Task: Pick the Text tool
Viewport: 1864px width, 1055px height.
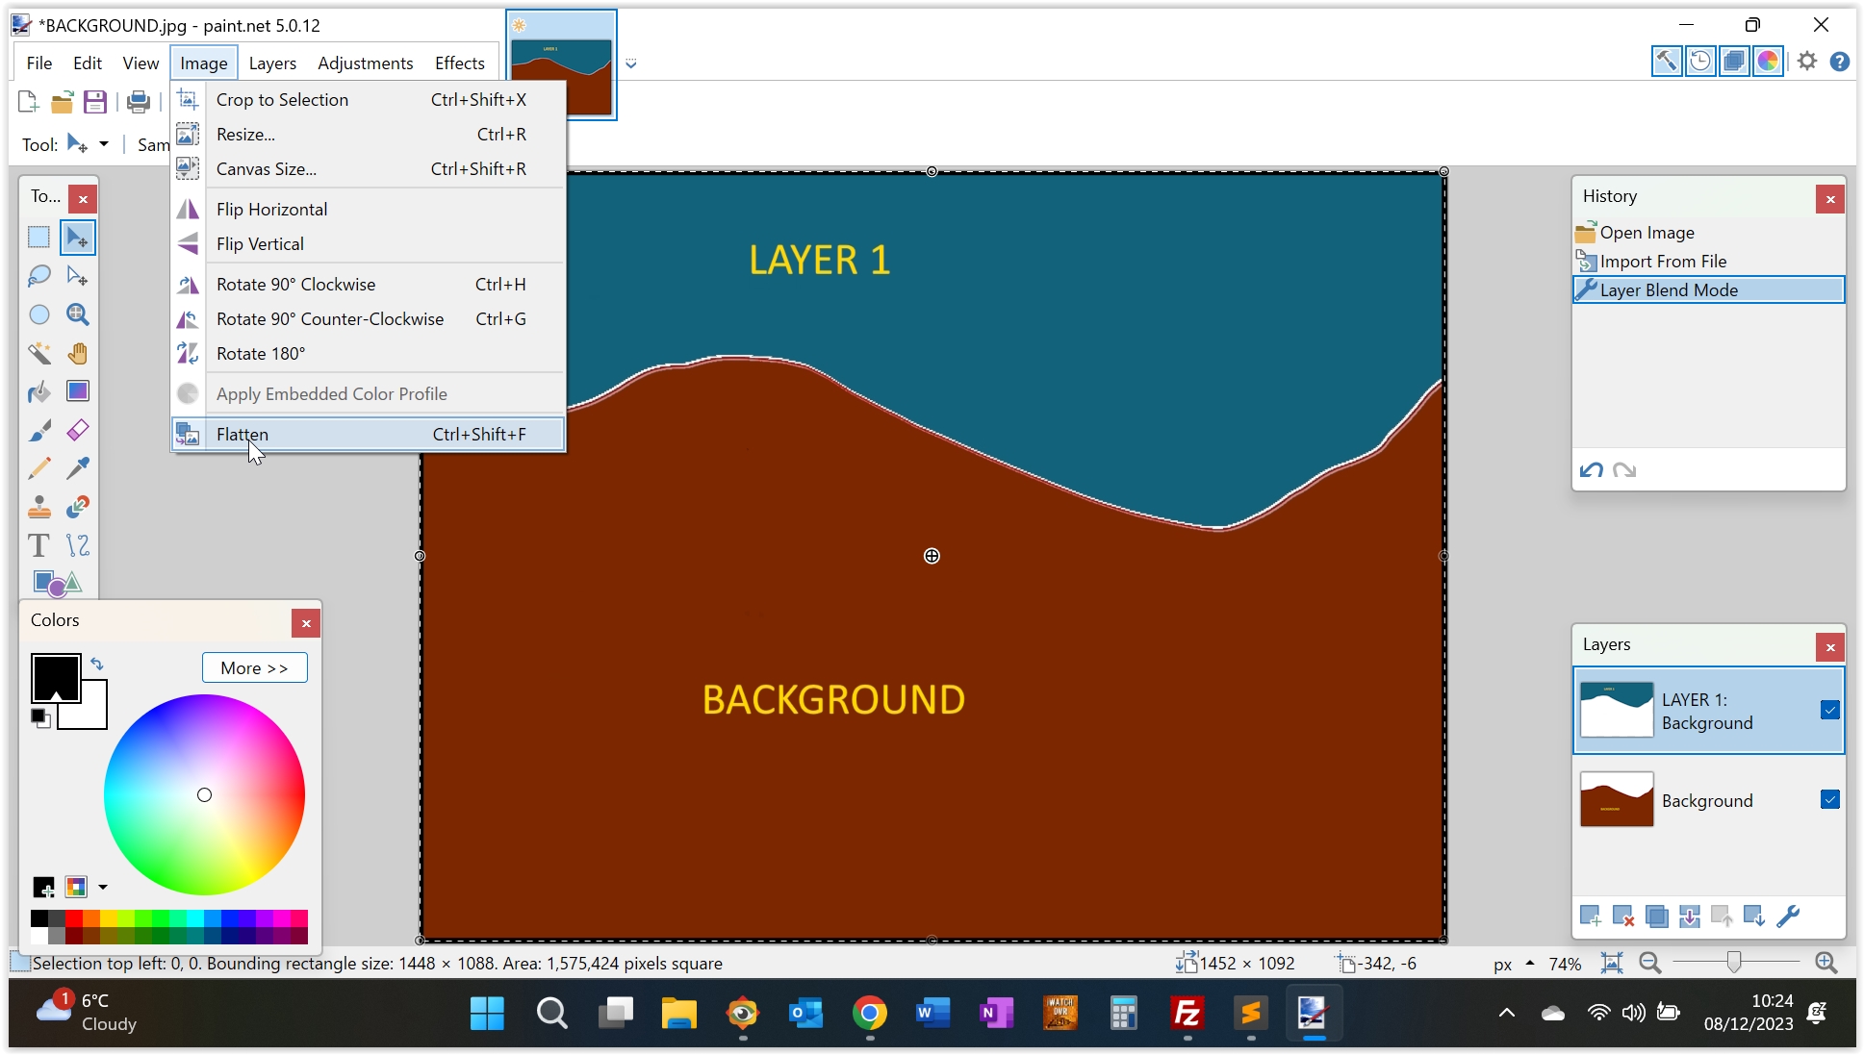Action: [38, 545]
